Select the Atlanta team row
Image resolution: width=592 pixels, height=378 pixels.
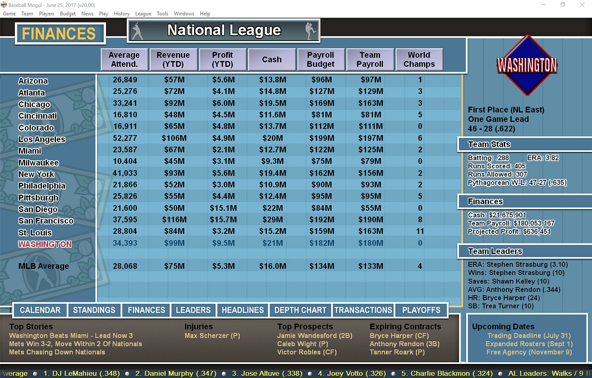coord(32,93)
